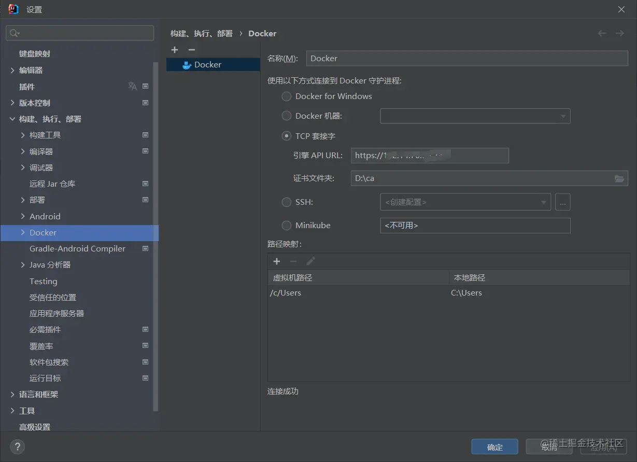
Task: Click the forward navigation arrow
Action: tap(619, 33)
